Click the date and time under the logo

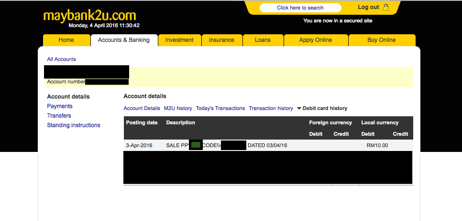(104, 26)
